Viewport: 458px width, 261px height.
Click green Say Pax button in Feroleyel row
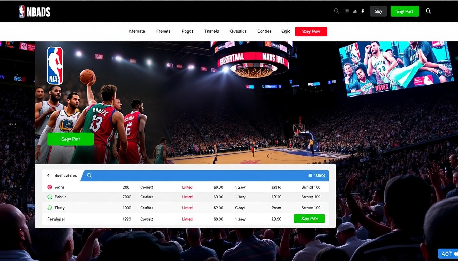click(309, 219)
